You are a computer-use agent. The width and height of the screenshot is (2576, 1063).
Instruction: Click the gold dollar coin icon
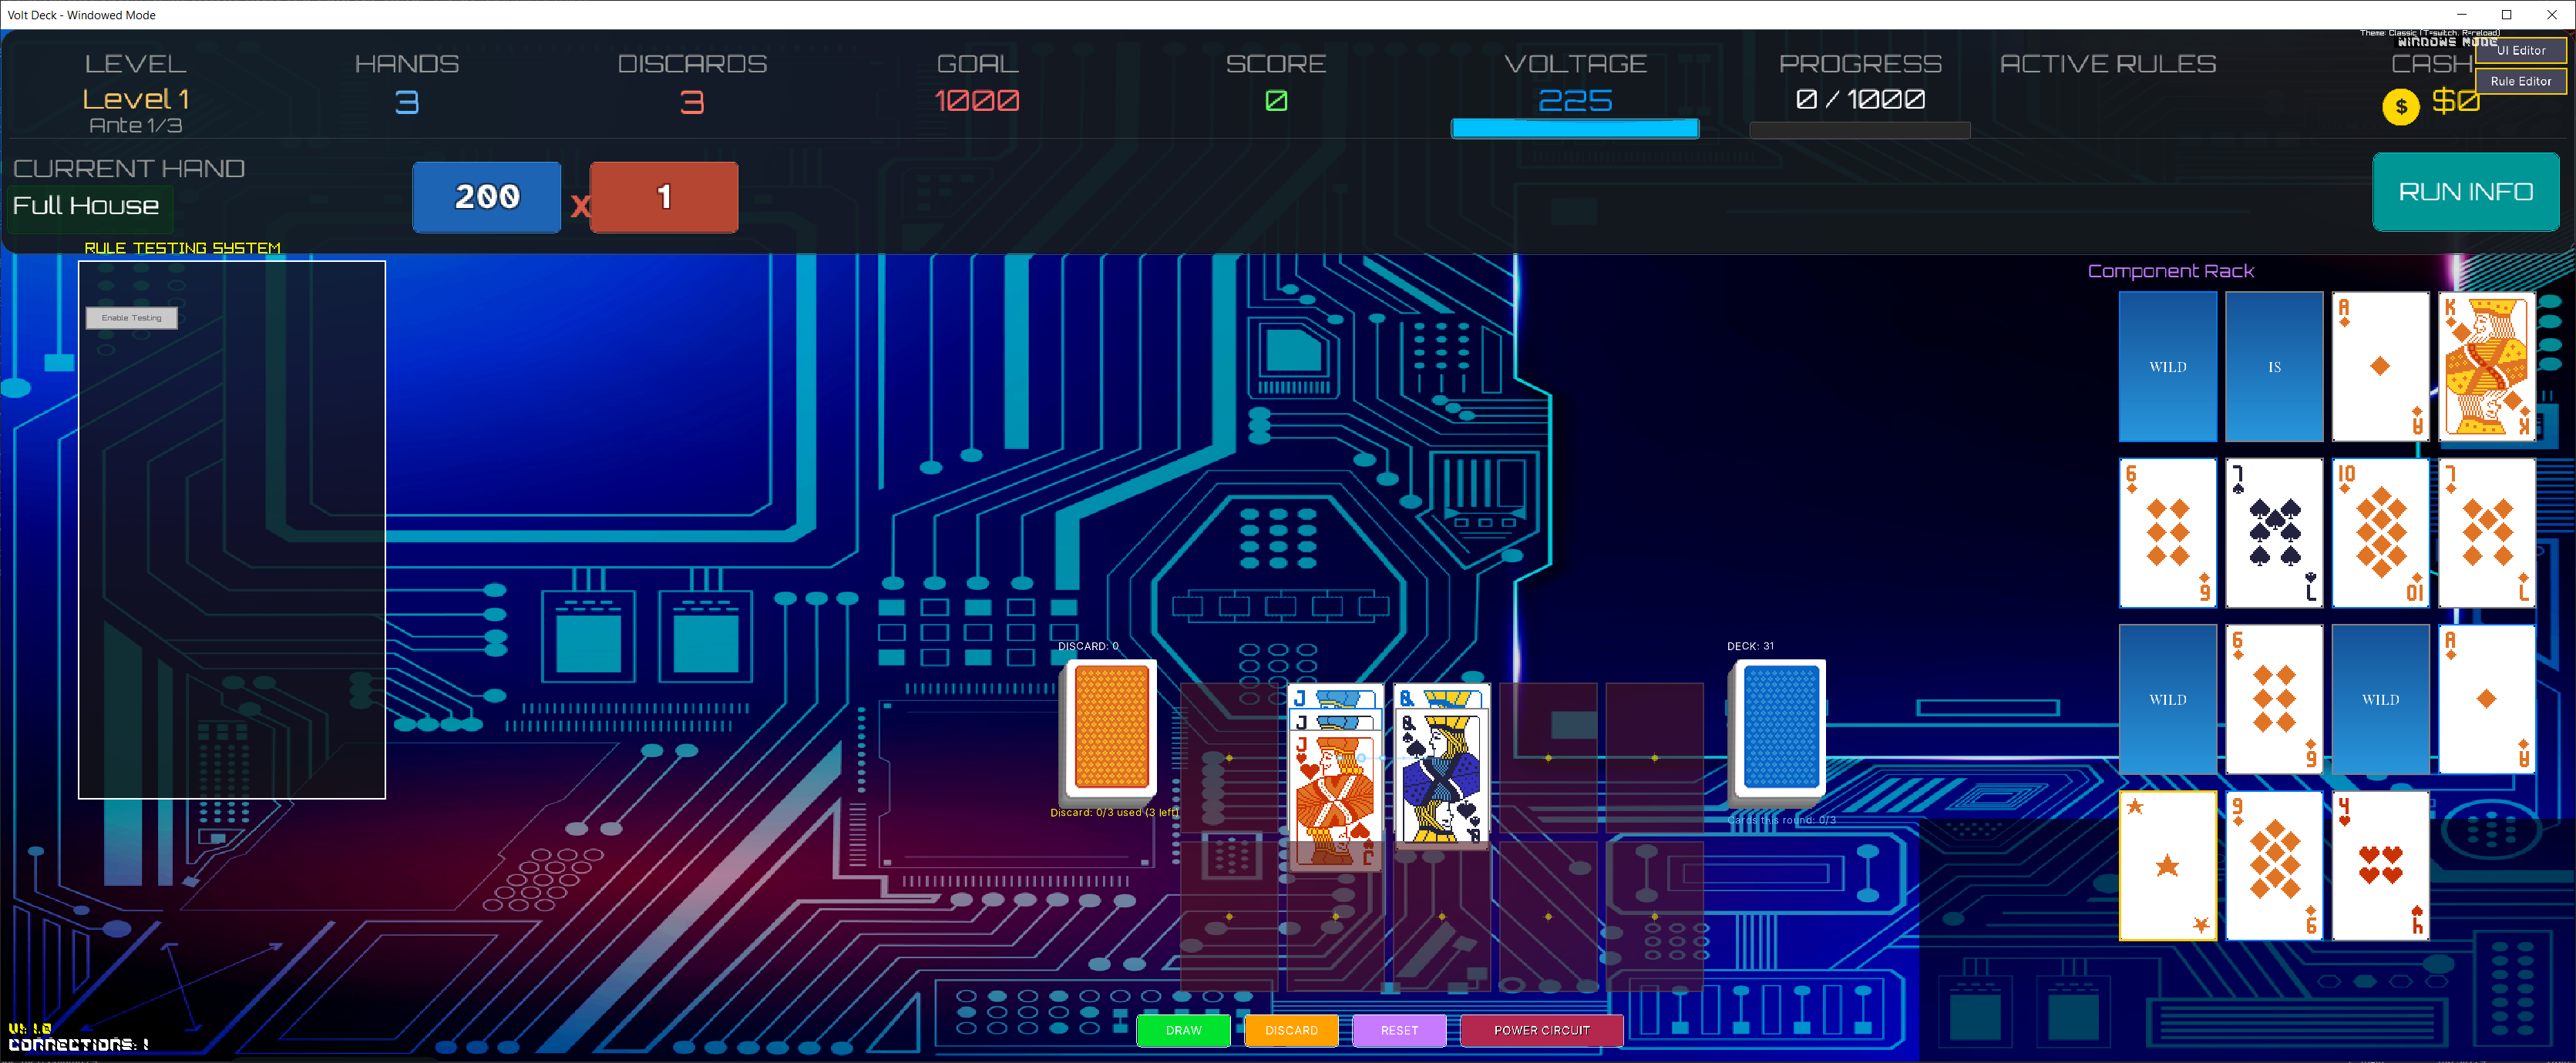click(2400, 106)
